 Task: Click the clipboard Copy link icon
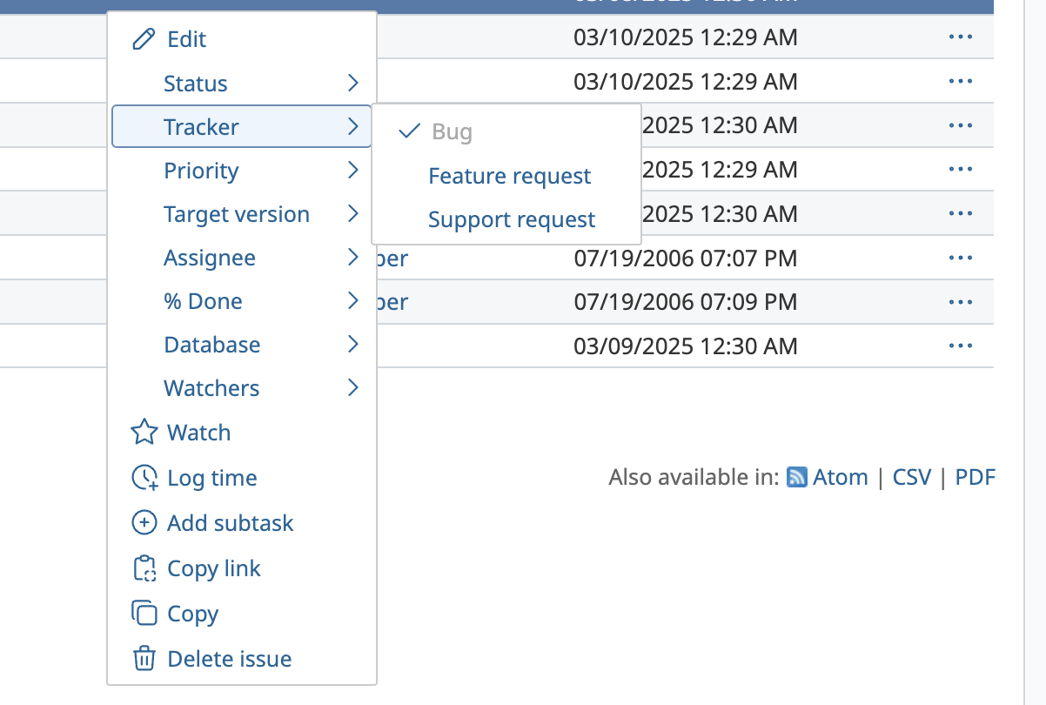[144, 568]
